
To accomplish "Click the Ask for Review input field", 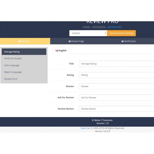I will (x=116, y=98).
